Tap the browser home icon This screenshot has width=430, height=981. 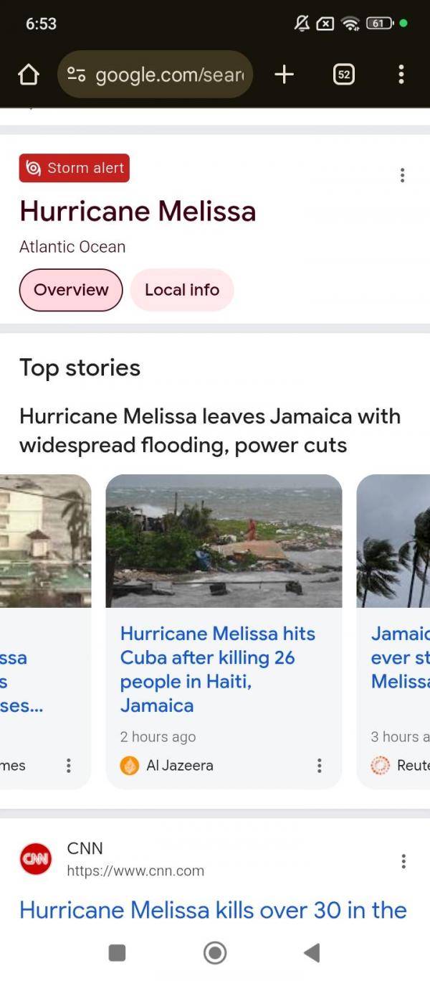(28, 75)
